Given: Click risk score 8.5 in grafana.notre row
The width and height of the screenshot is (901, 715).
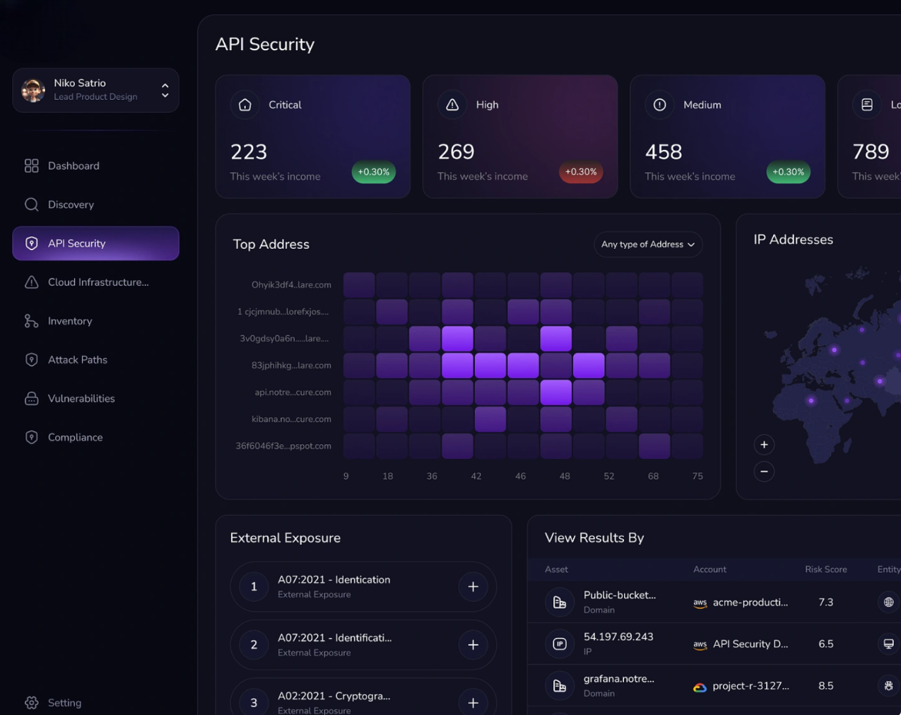Looking at the screenshot, I should (x=825, y=686).
